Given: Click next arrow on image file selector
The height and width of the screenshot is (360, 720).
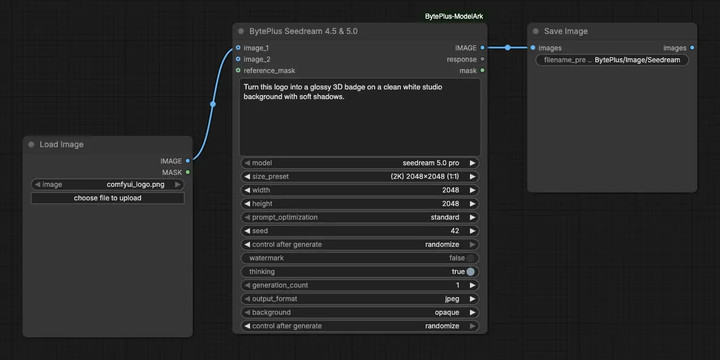Looking at the screenshot, I should tap(177, 185).
